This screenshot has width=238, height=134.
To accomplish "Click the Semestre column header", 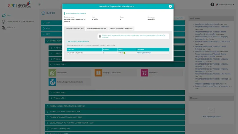I will pos(84,49).
